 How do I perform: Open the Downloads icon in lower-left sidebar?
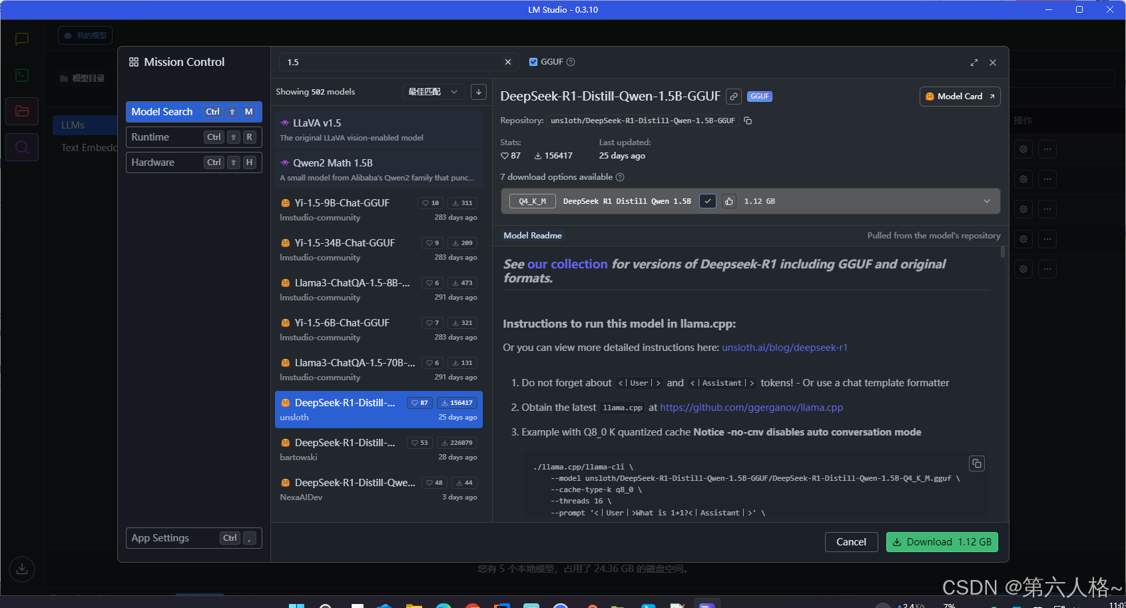(22, 569)
